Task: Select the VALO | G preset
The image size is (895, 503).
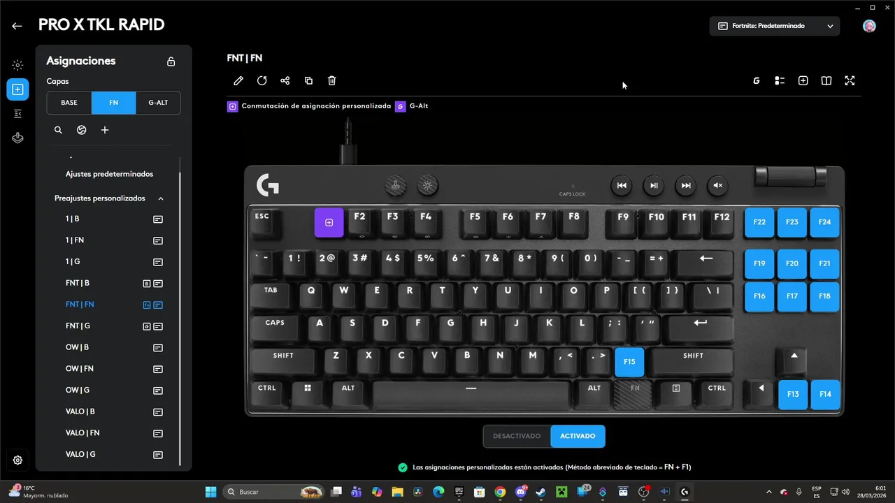Action: [80, 455]
